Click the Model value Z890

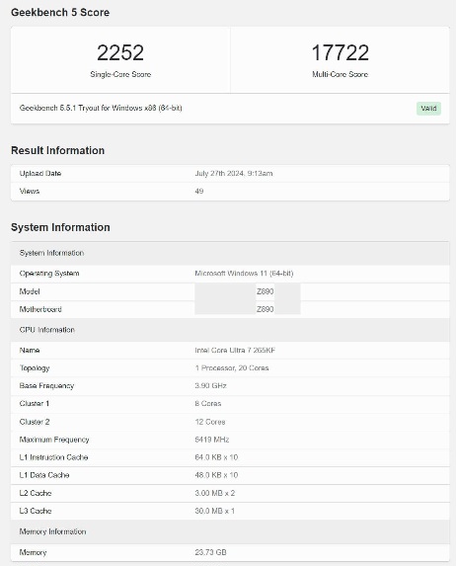[x=266, y=291]
